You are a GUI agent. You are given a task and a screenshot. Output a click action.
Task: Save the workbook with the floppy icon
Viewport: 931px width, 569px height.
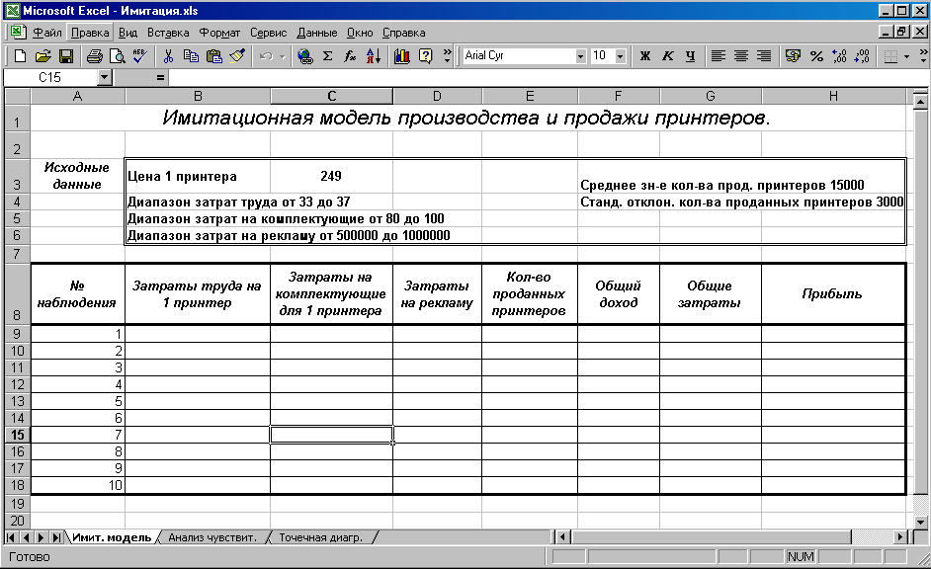pos(66,56)
